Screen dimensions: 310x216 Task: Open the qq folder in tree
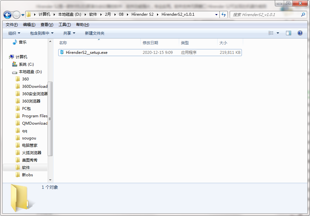point(25,131)
